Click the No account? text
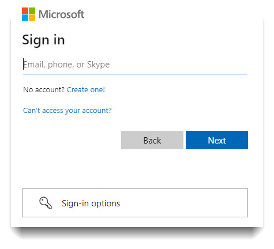The image size is (274, 249). (x=44, y=90)
